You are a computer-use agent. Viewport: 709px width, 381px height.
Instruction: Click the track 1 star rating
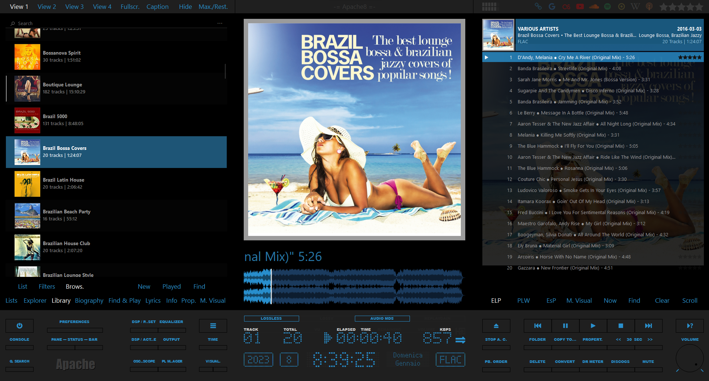click(x=689, y=57)
